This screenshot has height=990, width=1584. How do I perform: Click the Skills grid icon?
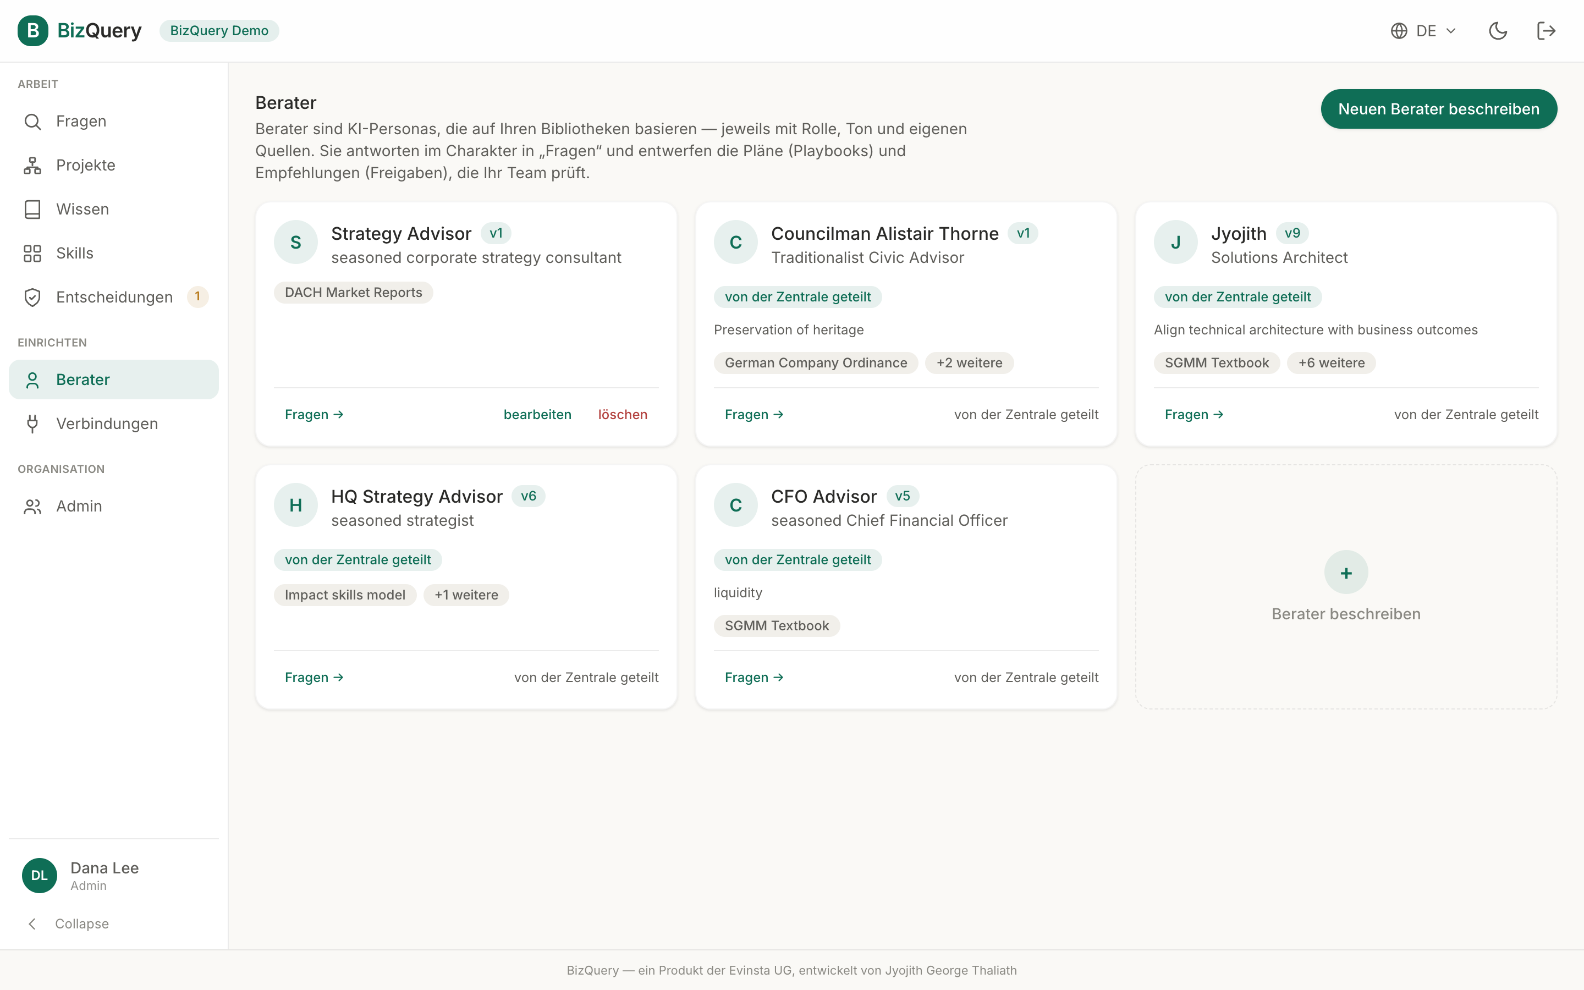click(x=33, y=253)
